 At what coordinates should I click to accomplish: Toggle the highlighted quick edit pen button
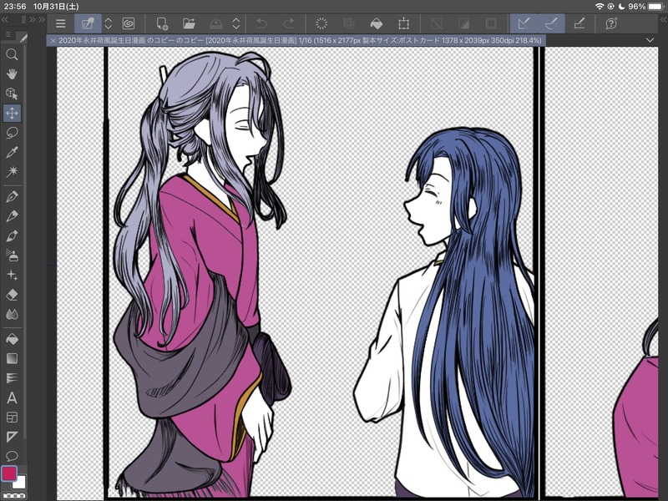[88, 23]
